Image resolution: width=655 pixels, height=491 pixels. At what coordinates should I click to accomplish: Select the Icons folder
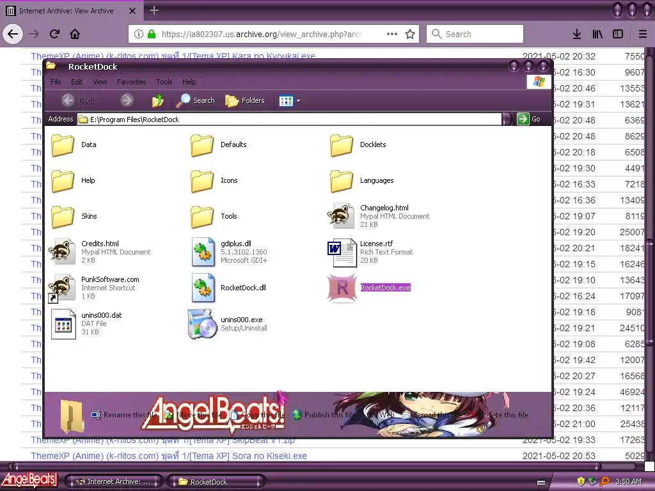click(x=203, y=181)
